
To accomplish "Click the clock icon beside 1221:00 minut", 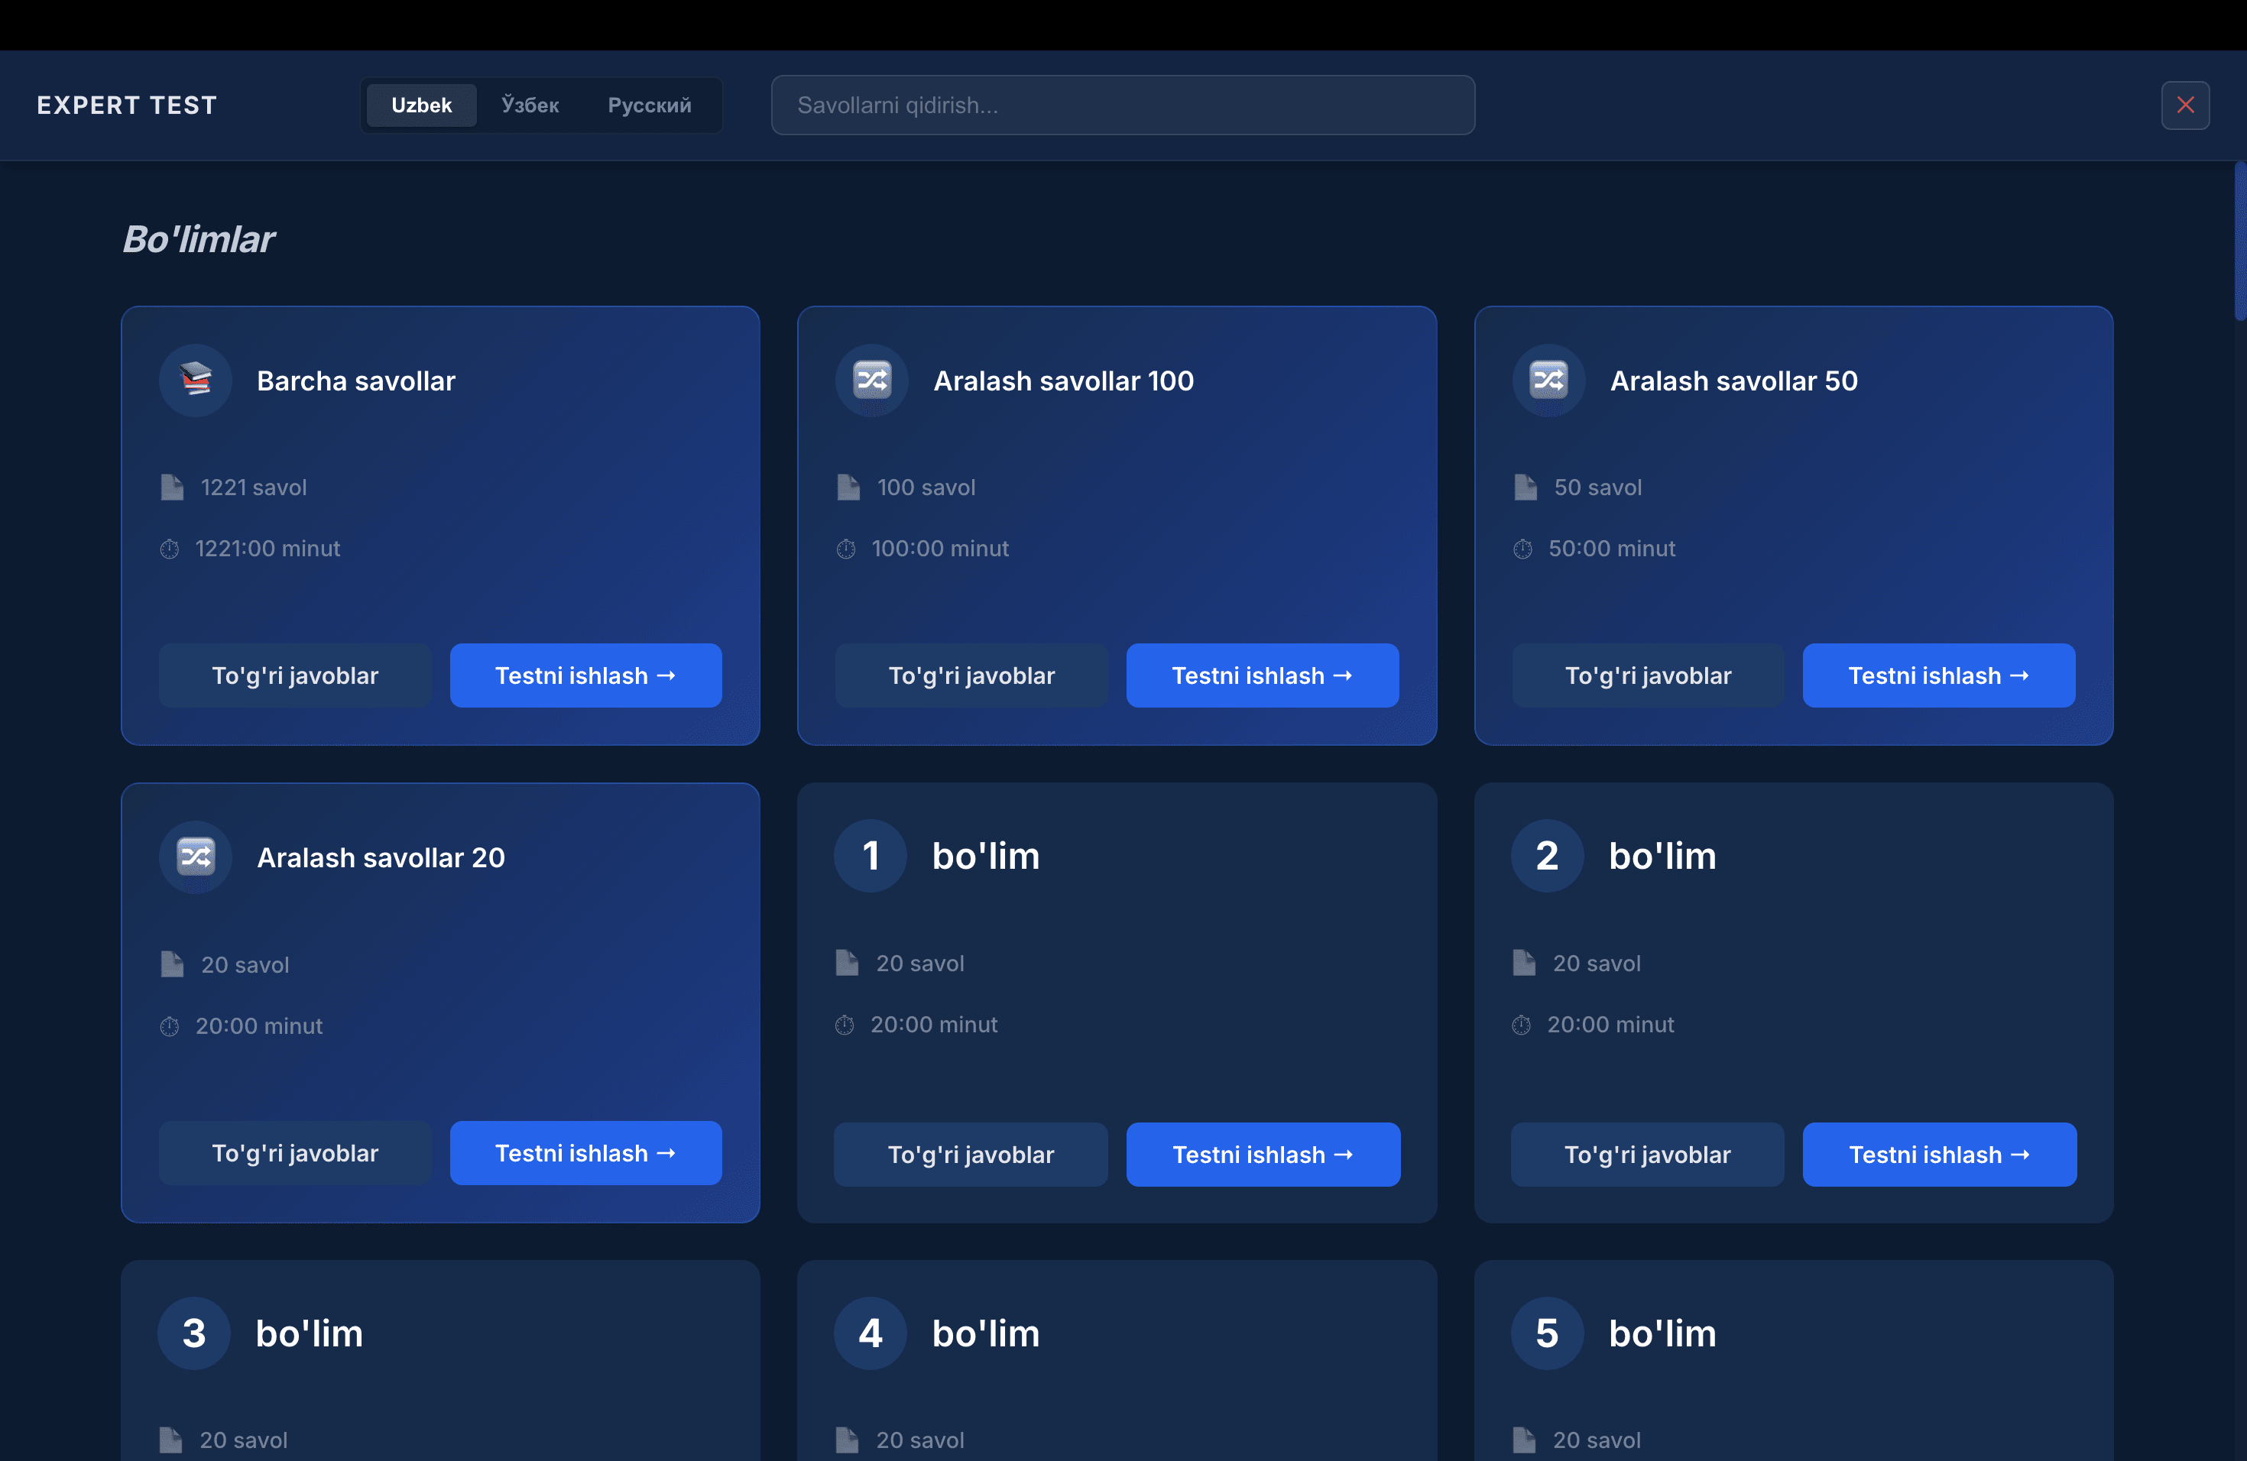I will click(x=170, y=549).
